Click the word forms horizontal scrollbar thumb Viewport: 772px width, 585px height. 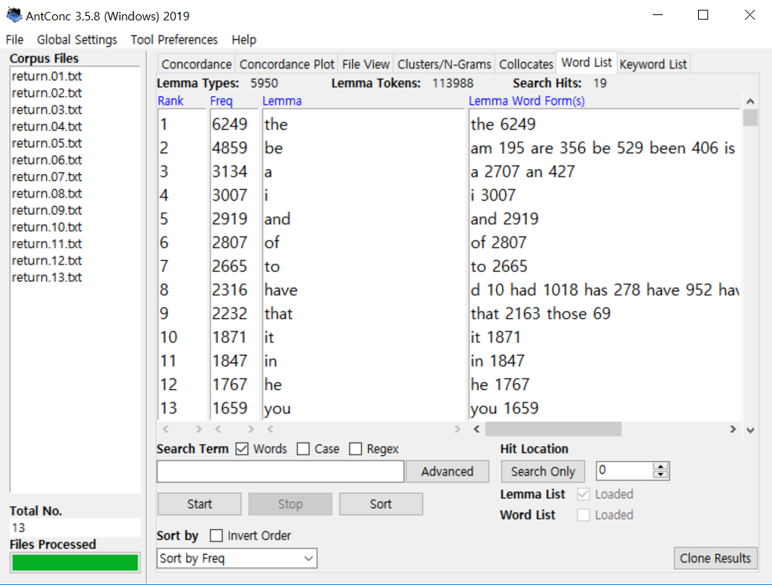pyautogui.click(x=553, y=430)
